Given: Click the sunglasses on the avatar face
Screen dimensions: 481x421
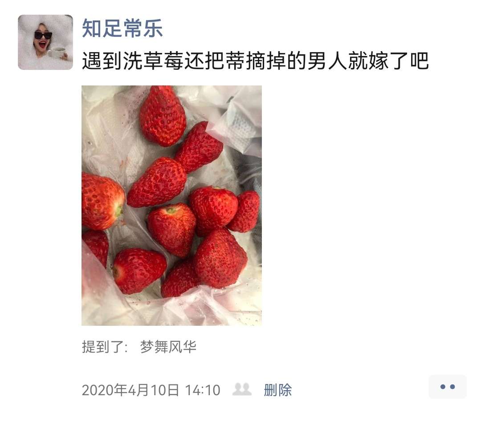Looking at the screenshot, I should coord(43,36).
